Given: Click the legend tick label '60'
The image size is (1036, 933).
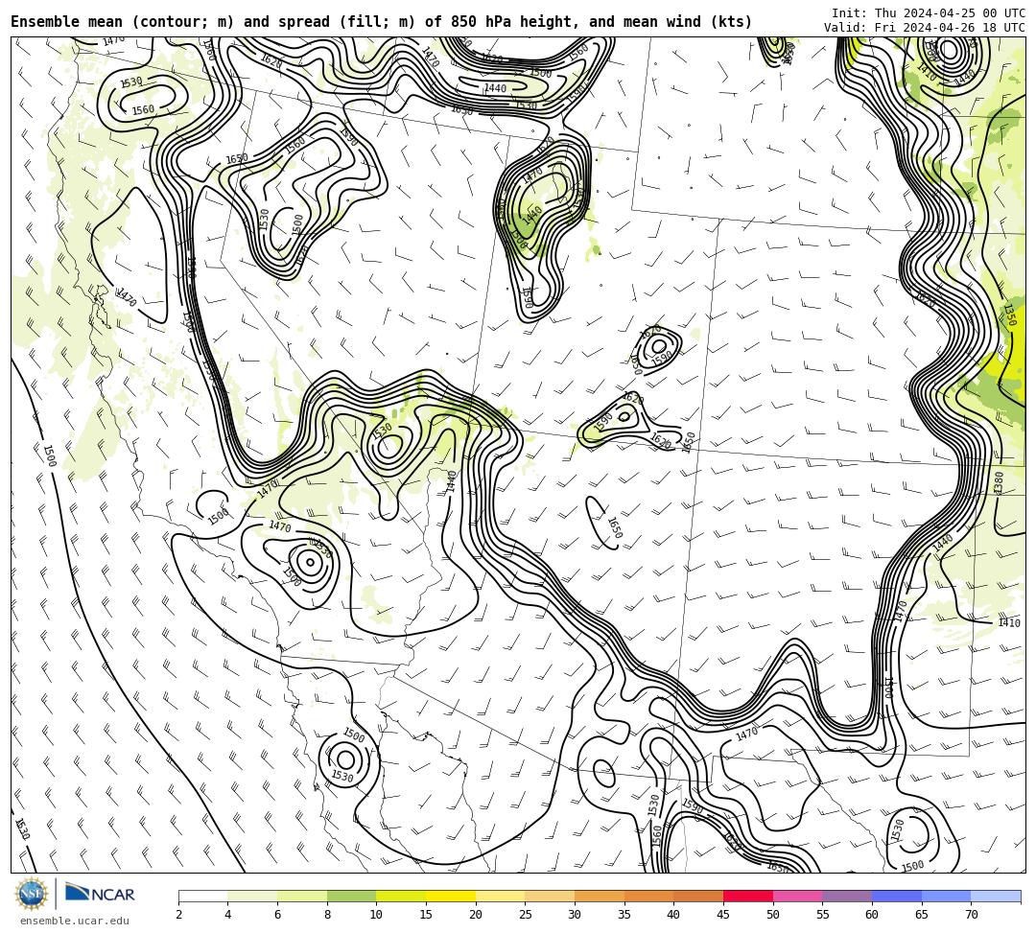Looking at the screenshot, I should (872, 915).
